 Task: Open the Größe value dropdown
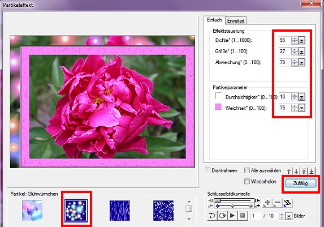(302, 52)
